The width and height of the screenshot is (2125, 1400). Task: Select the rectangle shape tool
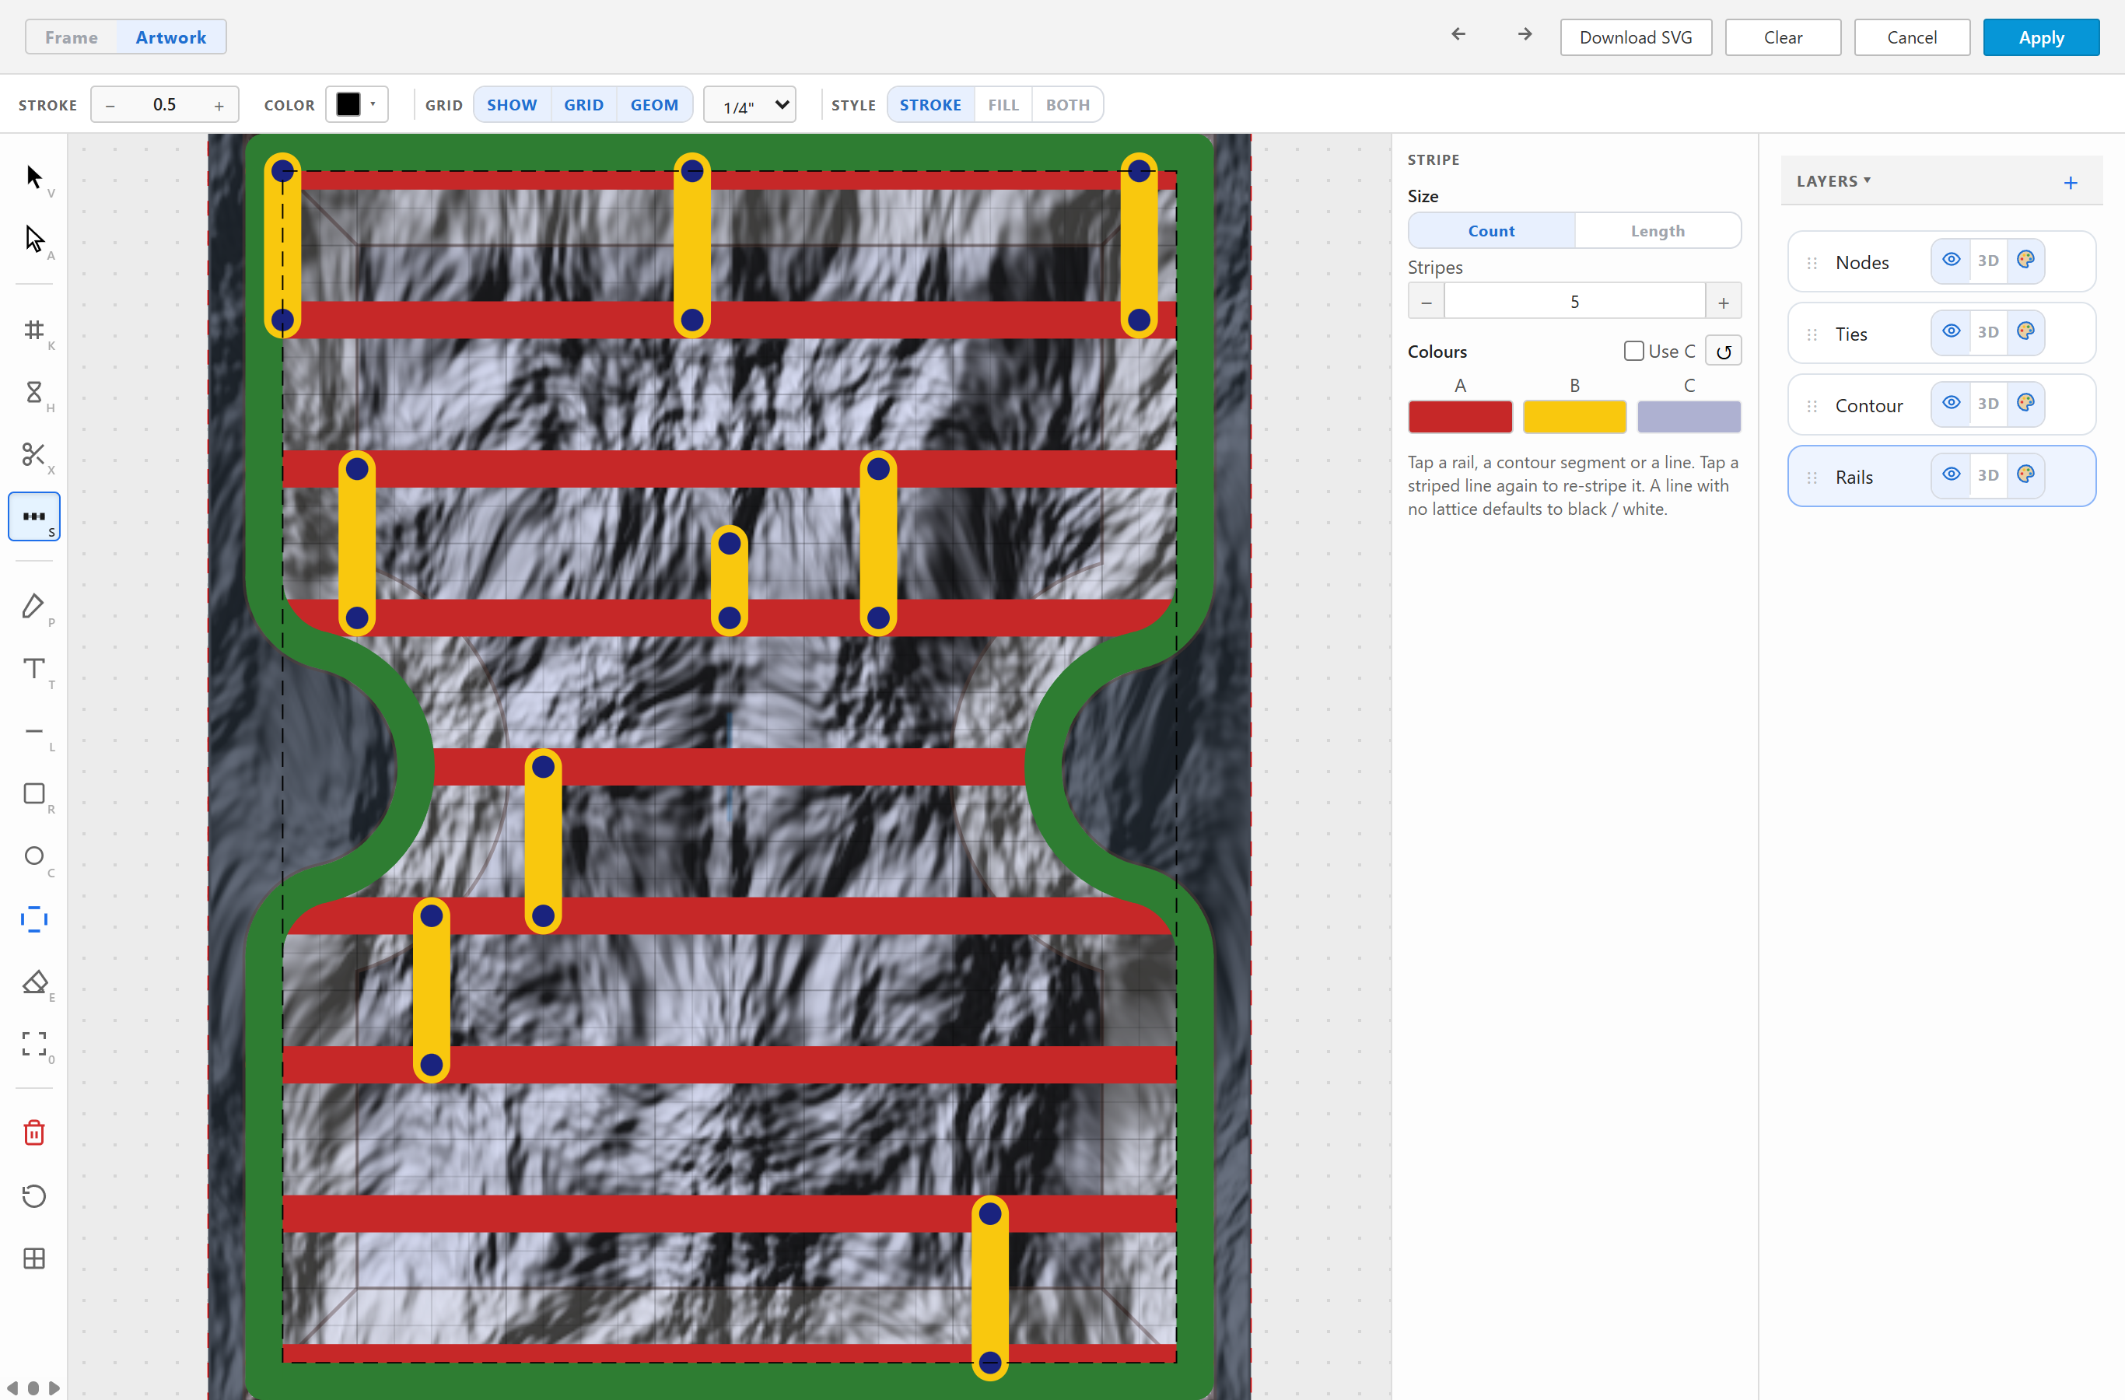pos(34,794)
